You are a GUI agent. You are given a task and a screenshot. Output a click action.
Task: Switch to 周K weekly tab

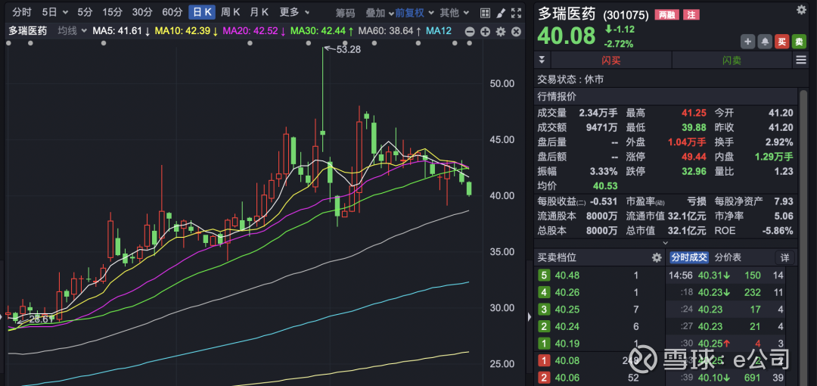[230, 12]
